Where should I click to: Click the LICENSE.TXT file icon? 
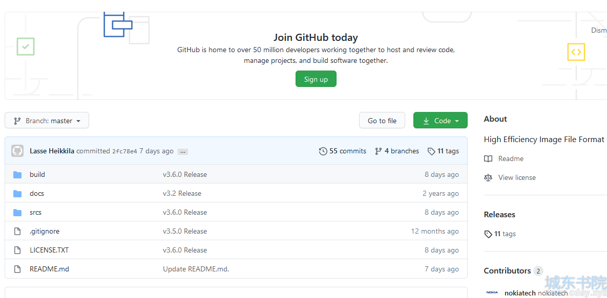coord(17,250)
